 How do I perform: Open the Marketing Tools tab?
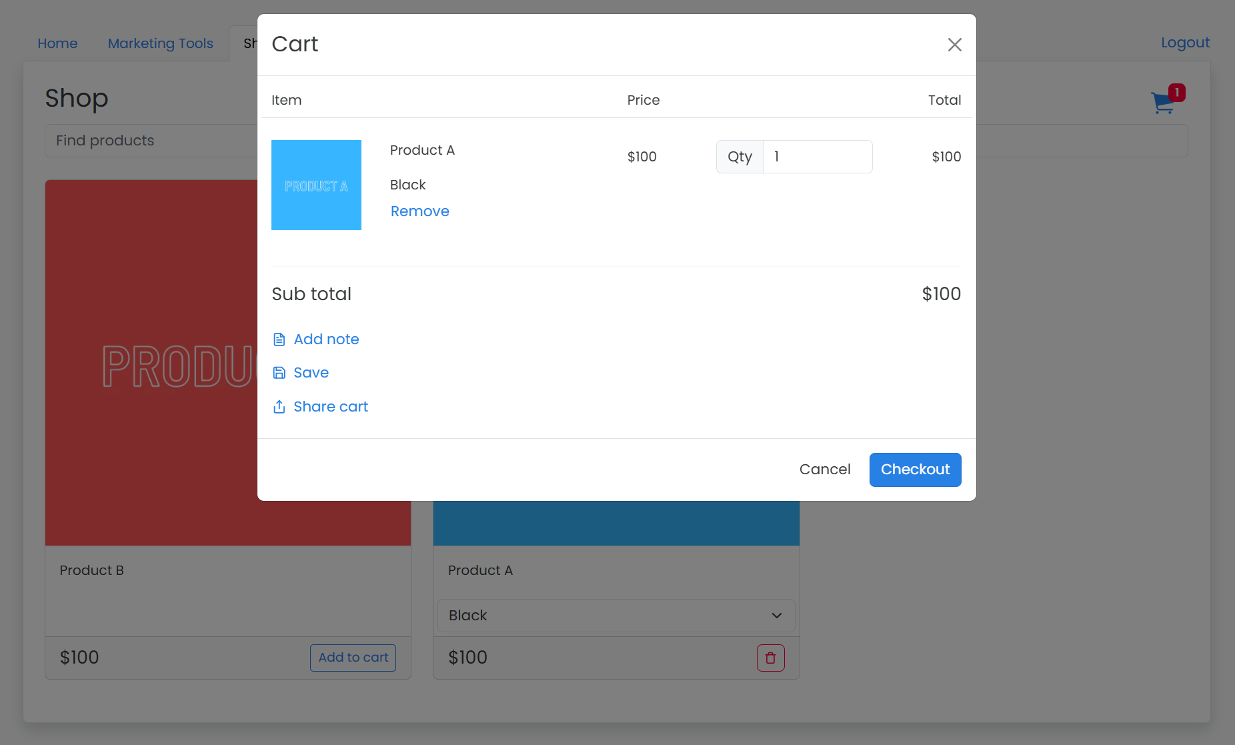coord(160,43)
